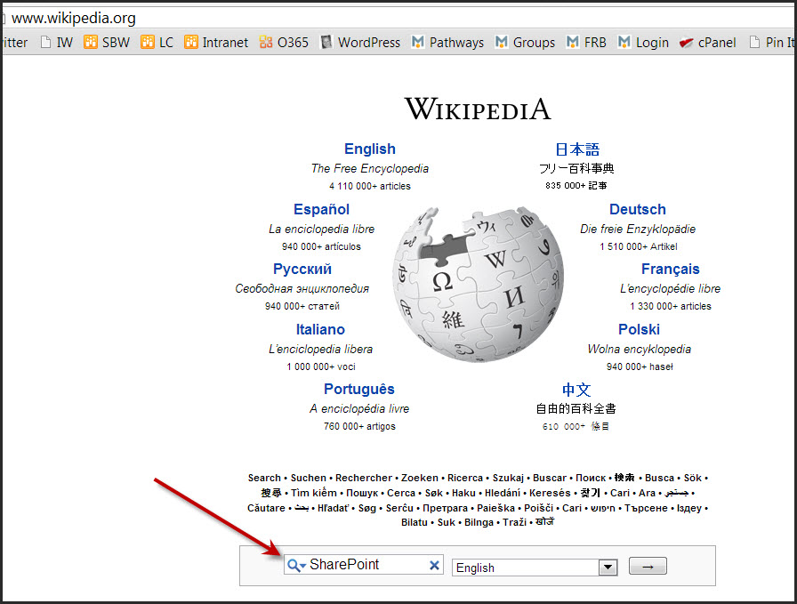Viewport: 797px width, 604px height.
Task: Open the Deutsch Wikipedia link
Action: tap(637, 210)
